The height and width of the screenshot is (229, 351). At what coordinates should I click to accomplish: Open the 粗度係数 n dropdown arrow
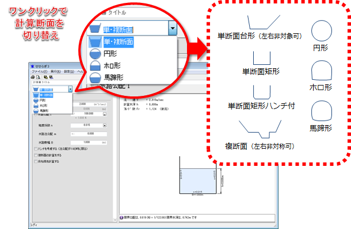105,126
